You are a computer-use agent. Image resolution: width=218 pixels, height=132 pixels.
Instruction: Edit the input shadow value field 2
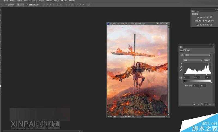coord(187,77)
